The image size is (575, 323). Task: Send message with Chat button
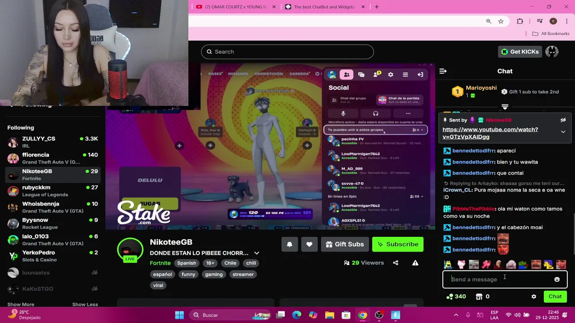[x=555, y=297]
